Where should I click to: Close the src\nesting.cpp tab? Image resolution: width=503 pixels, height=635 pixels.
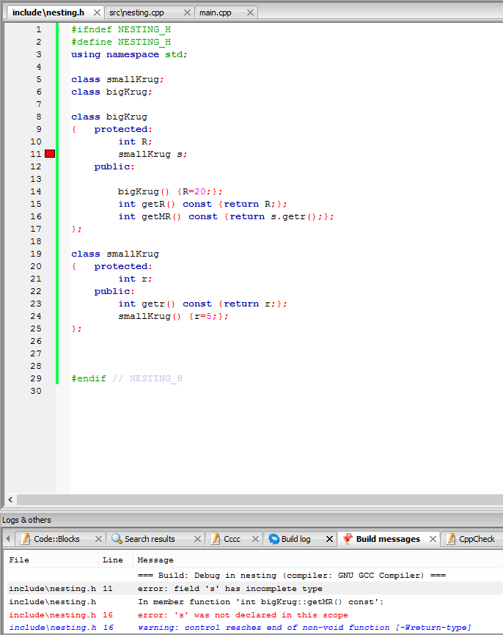pyautogui.click(x=187, y=12)
